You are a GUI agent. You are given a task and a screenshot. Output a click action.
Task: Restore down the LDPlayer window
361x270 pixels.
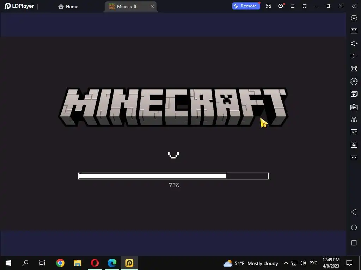click(x=329, y=6)
